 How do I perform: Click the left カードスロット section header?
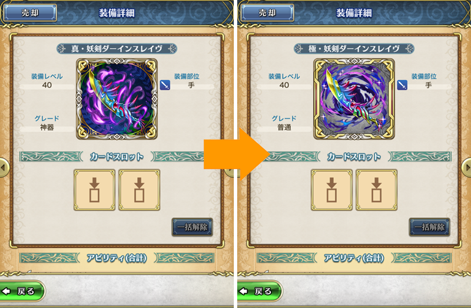tap(117, 157)
